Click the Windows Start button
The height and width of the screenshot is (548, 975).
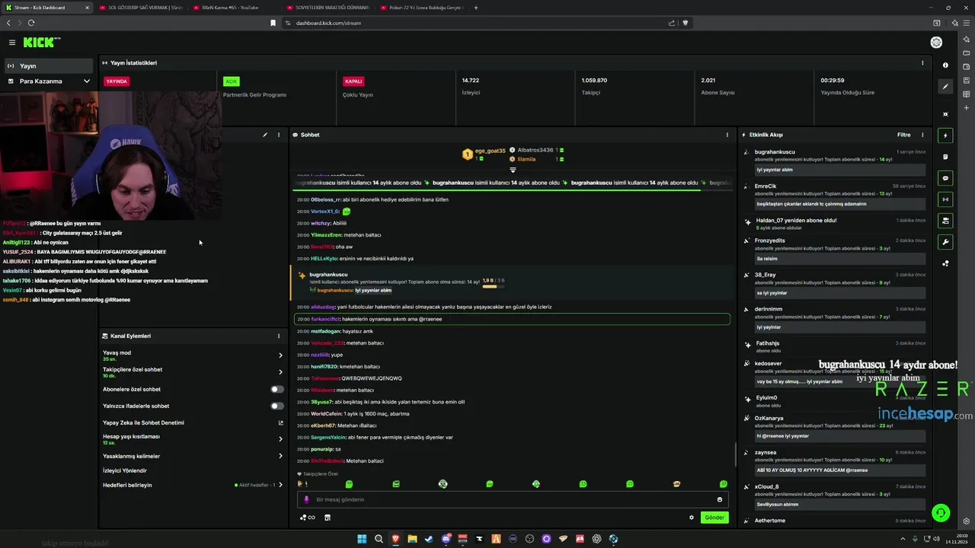click(x=362, y=539)
